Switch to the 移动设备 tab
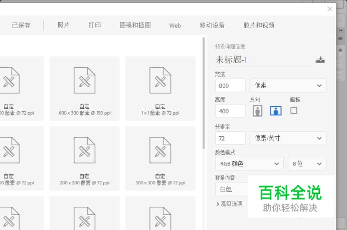 pyautogui.click(x=212, y=25)
